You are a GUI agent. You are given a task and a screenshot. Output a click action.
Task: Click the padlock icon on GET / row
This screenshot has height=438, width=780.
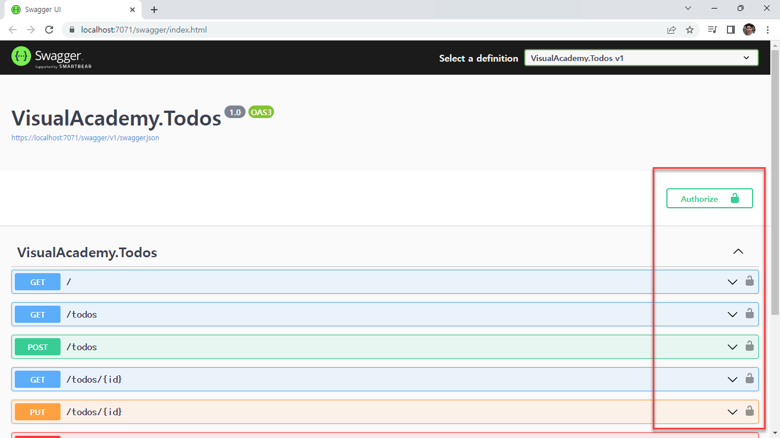click(x=749, y=281)
